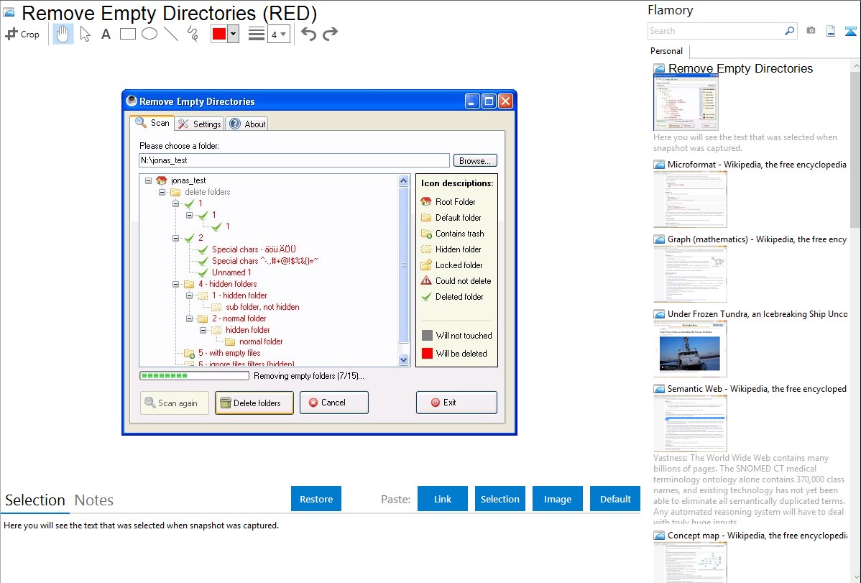Switch to the Selection tab
This screenshot has width=861, height=583.
pos(35,500)
